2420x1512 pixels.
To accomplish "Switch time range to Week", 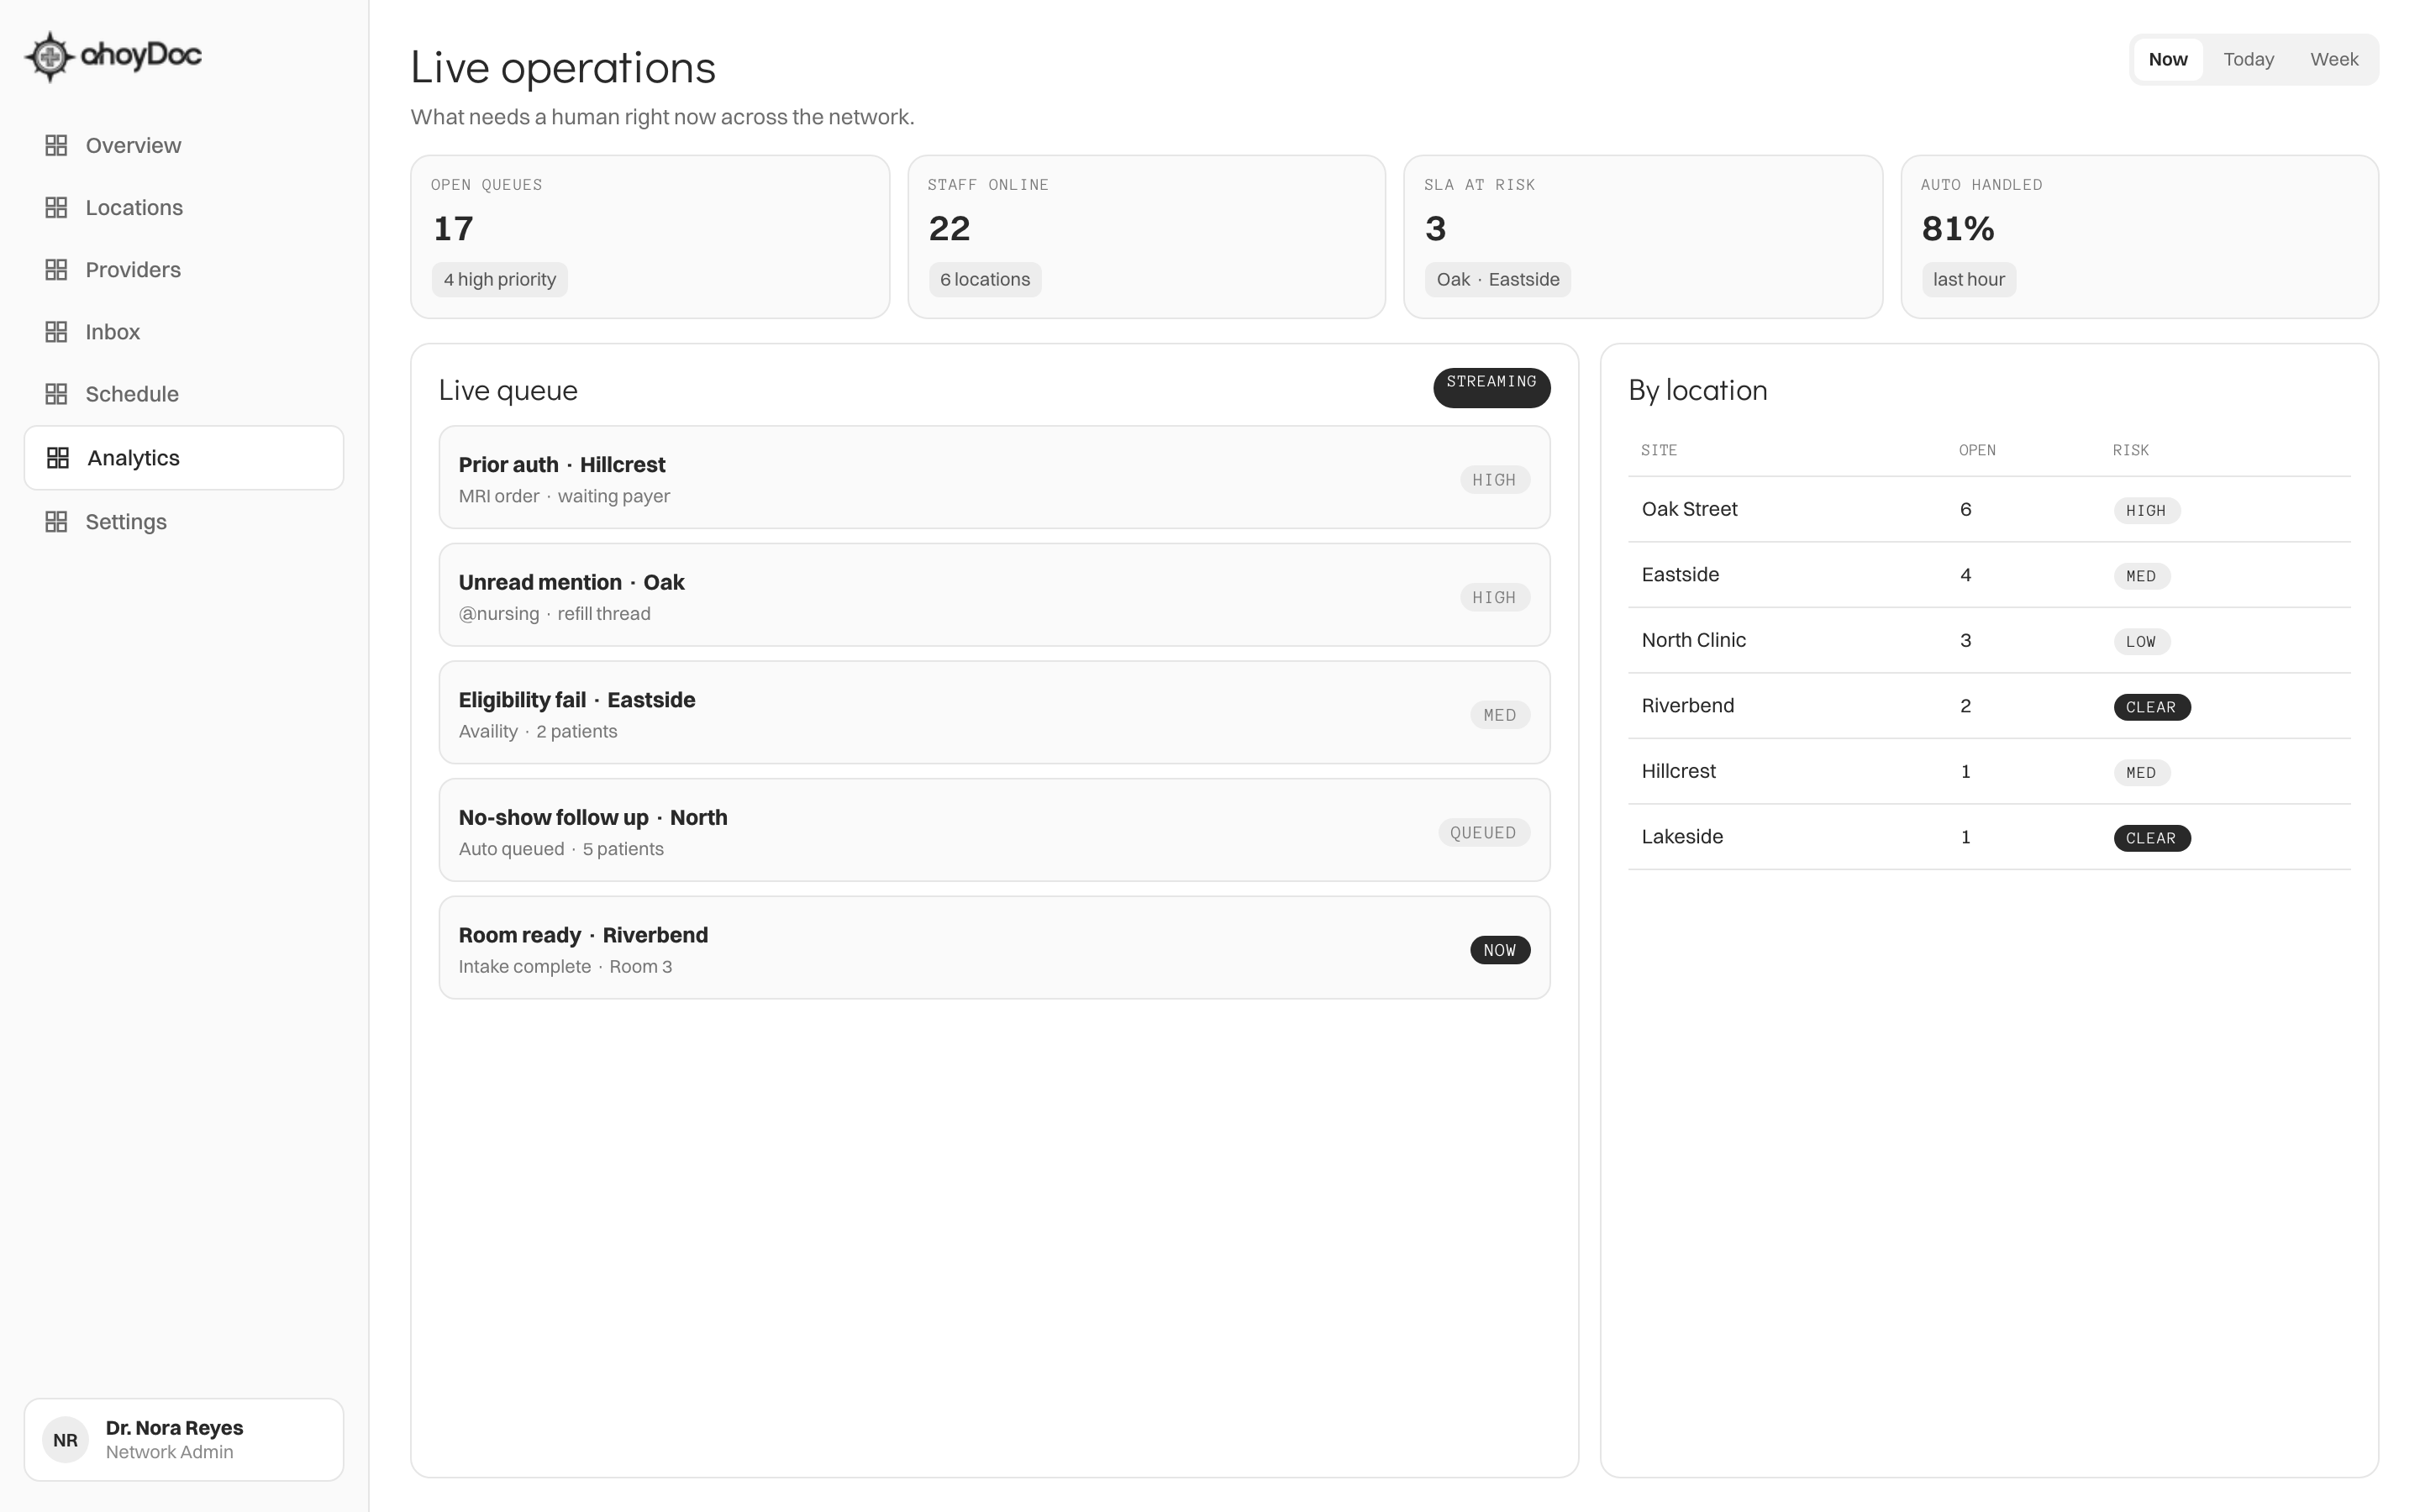I will click(x=2334, y=59).
